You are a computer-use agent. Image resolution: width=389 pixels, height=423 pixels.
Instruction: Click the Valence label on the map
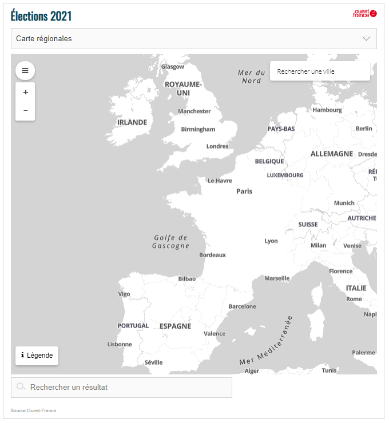pyautogui.click(x=215, y=334)
